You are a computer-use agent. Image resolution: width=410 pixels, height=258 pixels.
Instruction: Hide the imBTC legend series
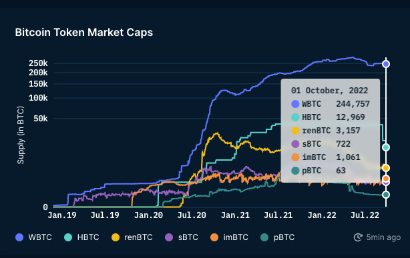[229, 237]
